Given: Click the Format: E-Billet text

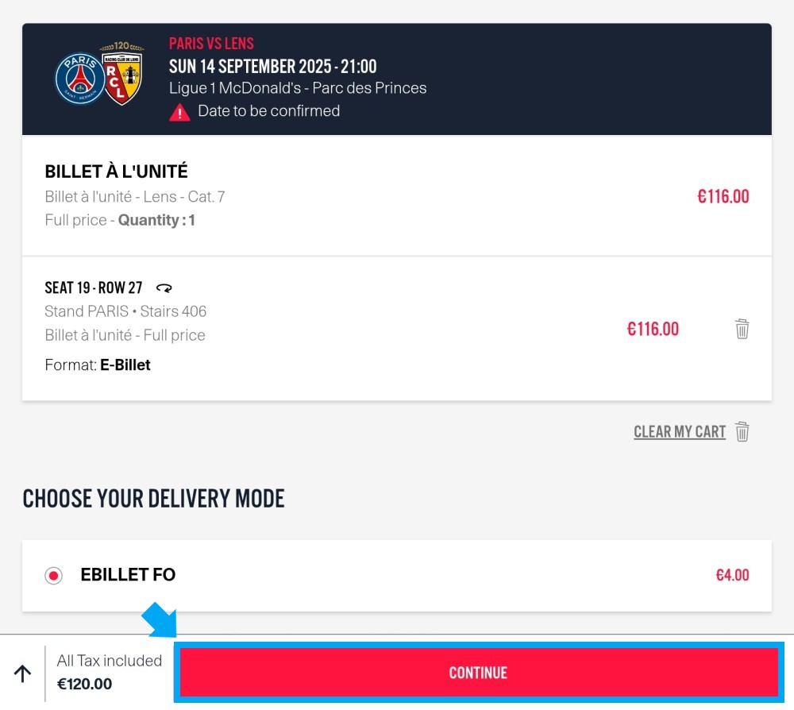Looking at the screenshot, I should pyautogui.click(x=98, y=365).
